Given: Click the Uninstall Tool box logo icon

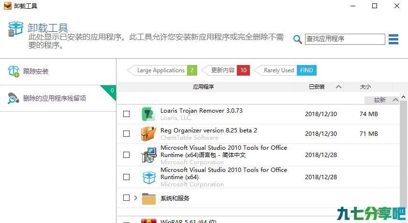Looking at the screenshot, I should coord(15,28).
